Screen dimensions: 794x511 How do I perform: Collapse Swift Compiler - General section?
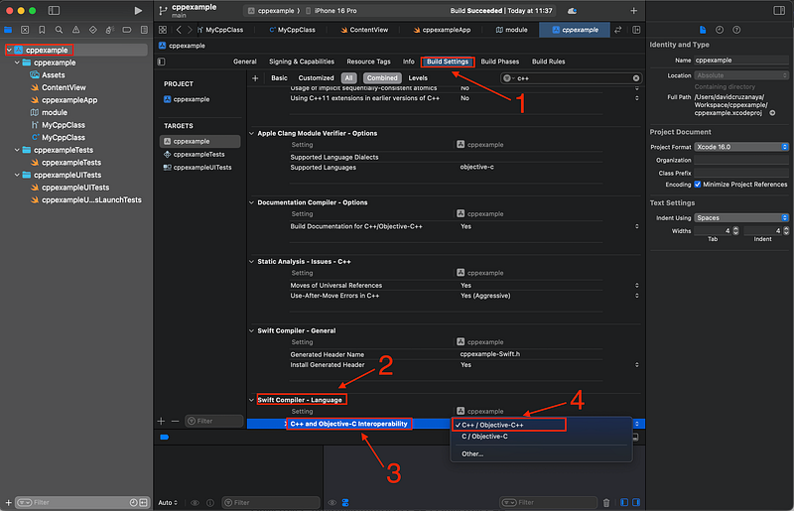click(252, 330)
